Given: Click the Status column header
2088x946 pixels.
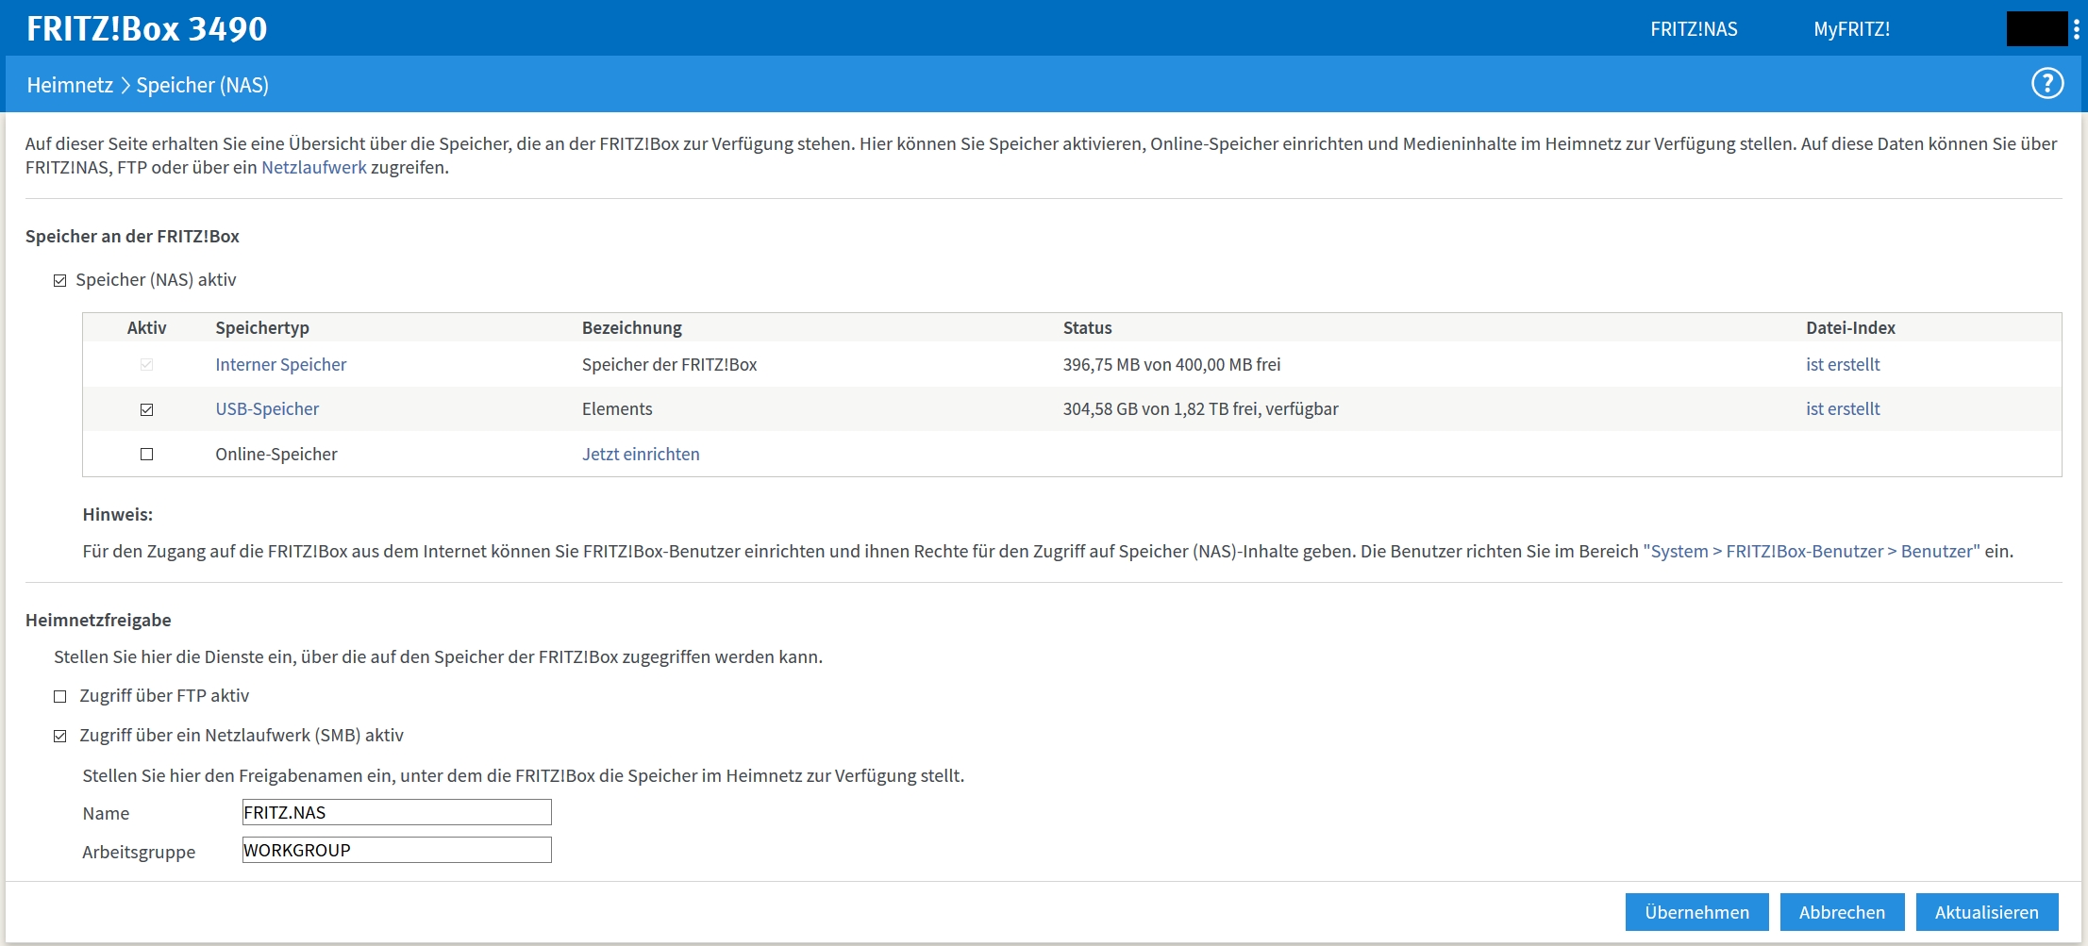Looking at the screenshot, I should 1087,327.
